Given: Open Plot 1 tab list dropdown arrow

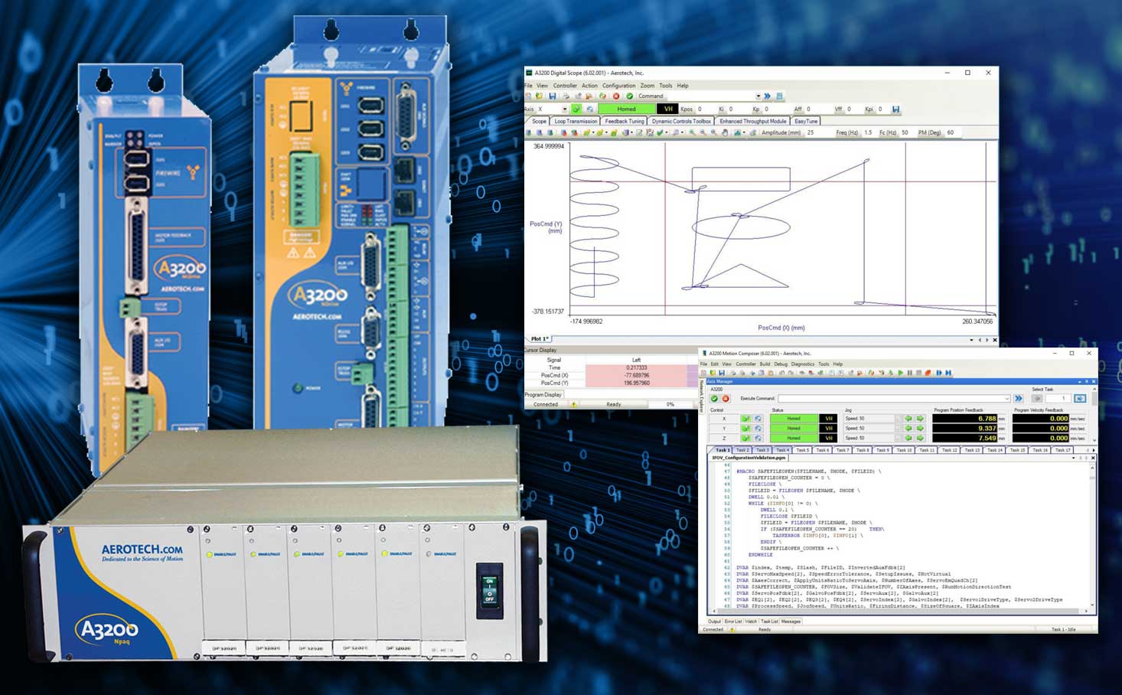Looking at the screenshot, I should 971,339.
